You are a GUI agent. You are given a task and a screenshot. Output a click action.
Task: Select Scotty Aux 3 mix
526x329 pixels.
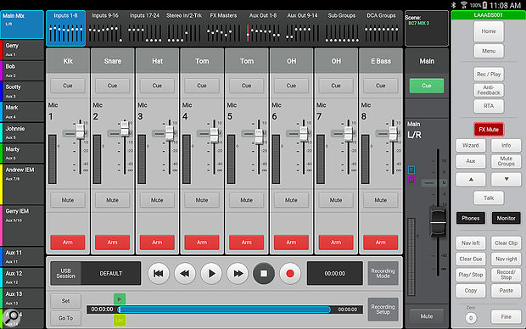pyautogui.click(x=23, y=92)
